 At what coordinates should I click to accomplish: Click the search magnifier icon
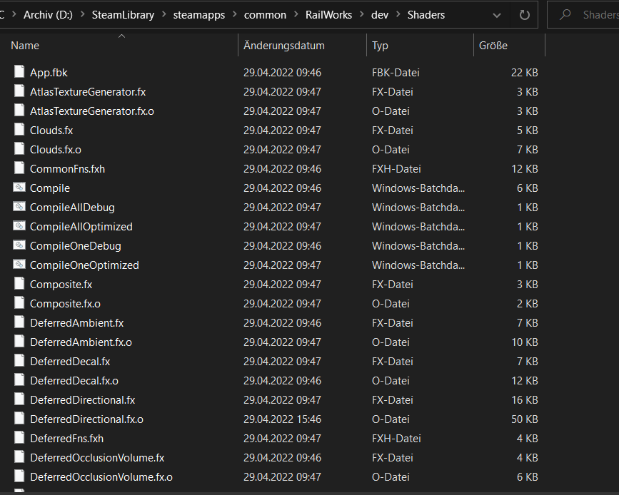(566, 15)
